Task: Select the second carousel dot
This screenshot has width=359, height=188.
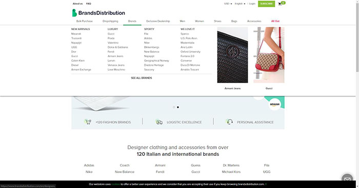Action: click(178, 107)
